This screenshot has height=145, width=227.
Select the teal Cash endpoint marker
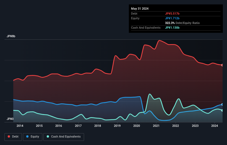pos(222,110)
